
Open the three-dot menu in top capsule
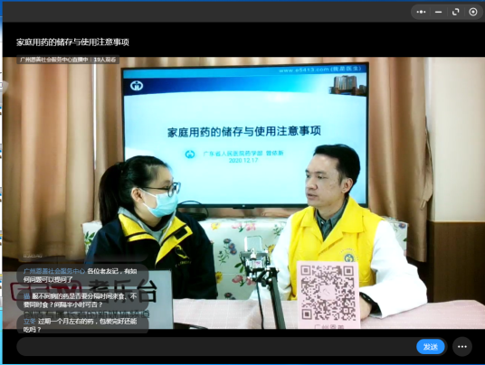pos(421,12)
